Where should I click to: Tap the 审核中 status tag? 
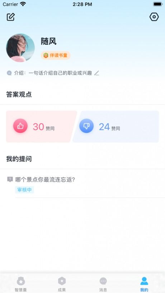pyautogui.click(x=24, y=190)
